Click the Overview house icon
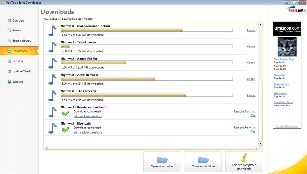 click(9, 20)
